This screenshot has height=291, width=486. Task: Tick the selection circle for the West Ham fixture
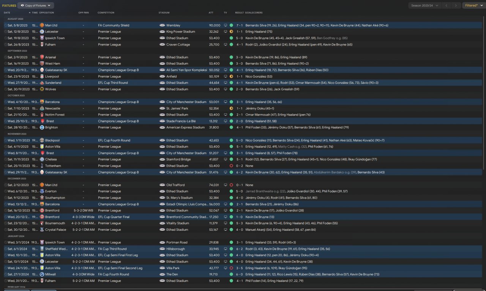tap(5, 64)
